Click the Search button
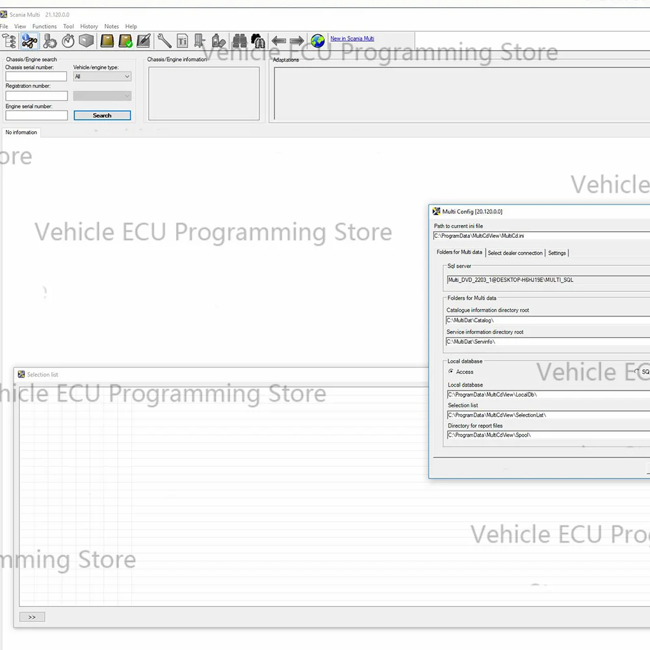Viewport: 650px width, 650px height. pyautogui.click(x=103, y=115)
